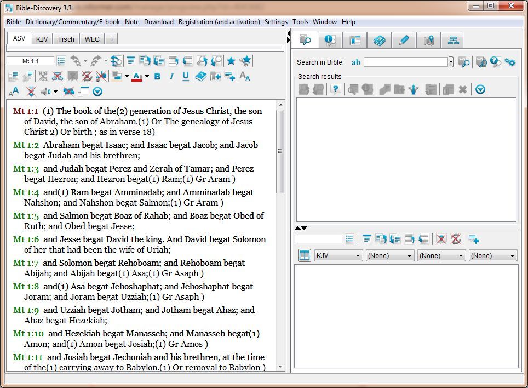Run the Bible search with magnifier icon
Image resolution: width=528 pixels, height=388 pixels.
tap(464, 62)
